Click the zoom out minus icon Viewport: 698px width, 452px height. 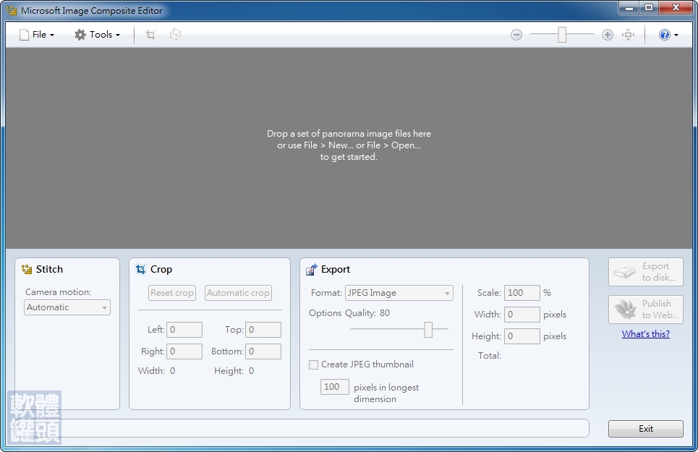(516, 35)
